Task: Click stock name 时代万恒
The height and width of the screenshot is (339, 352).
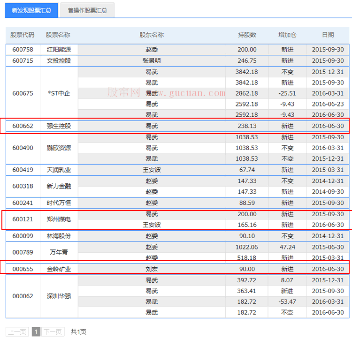Action: pos(59,203)
